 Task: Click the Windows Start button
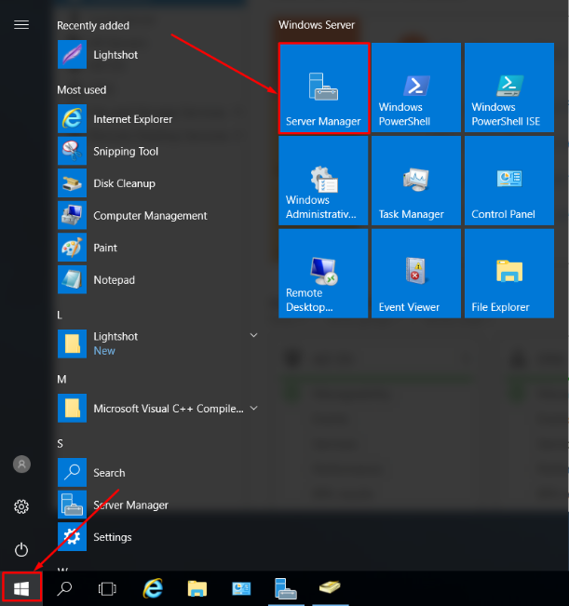(21, 587)
